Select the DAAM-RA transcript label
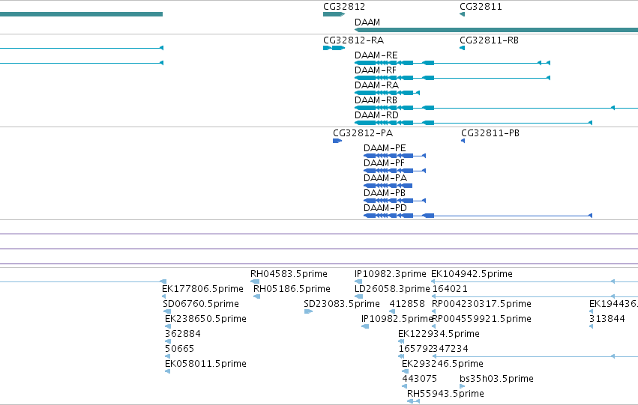 point(376,85)
